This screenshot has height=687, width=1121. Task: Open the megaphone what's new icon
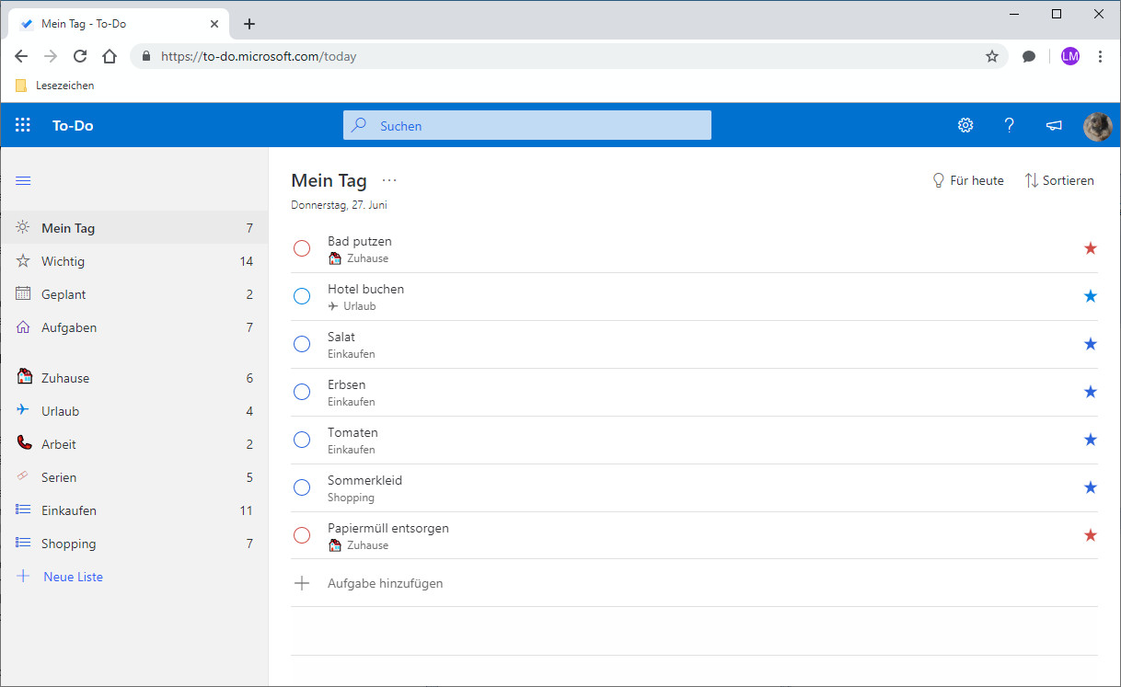pyautogui.click(x=1054, y=125)
